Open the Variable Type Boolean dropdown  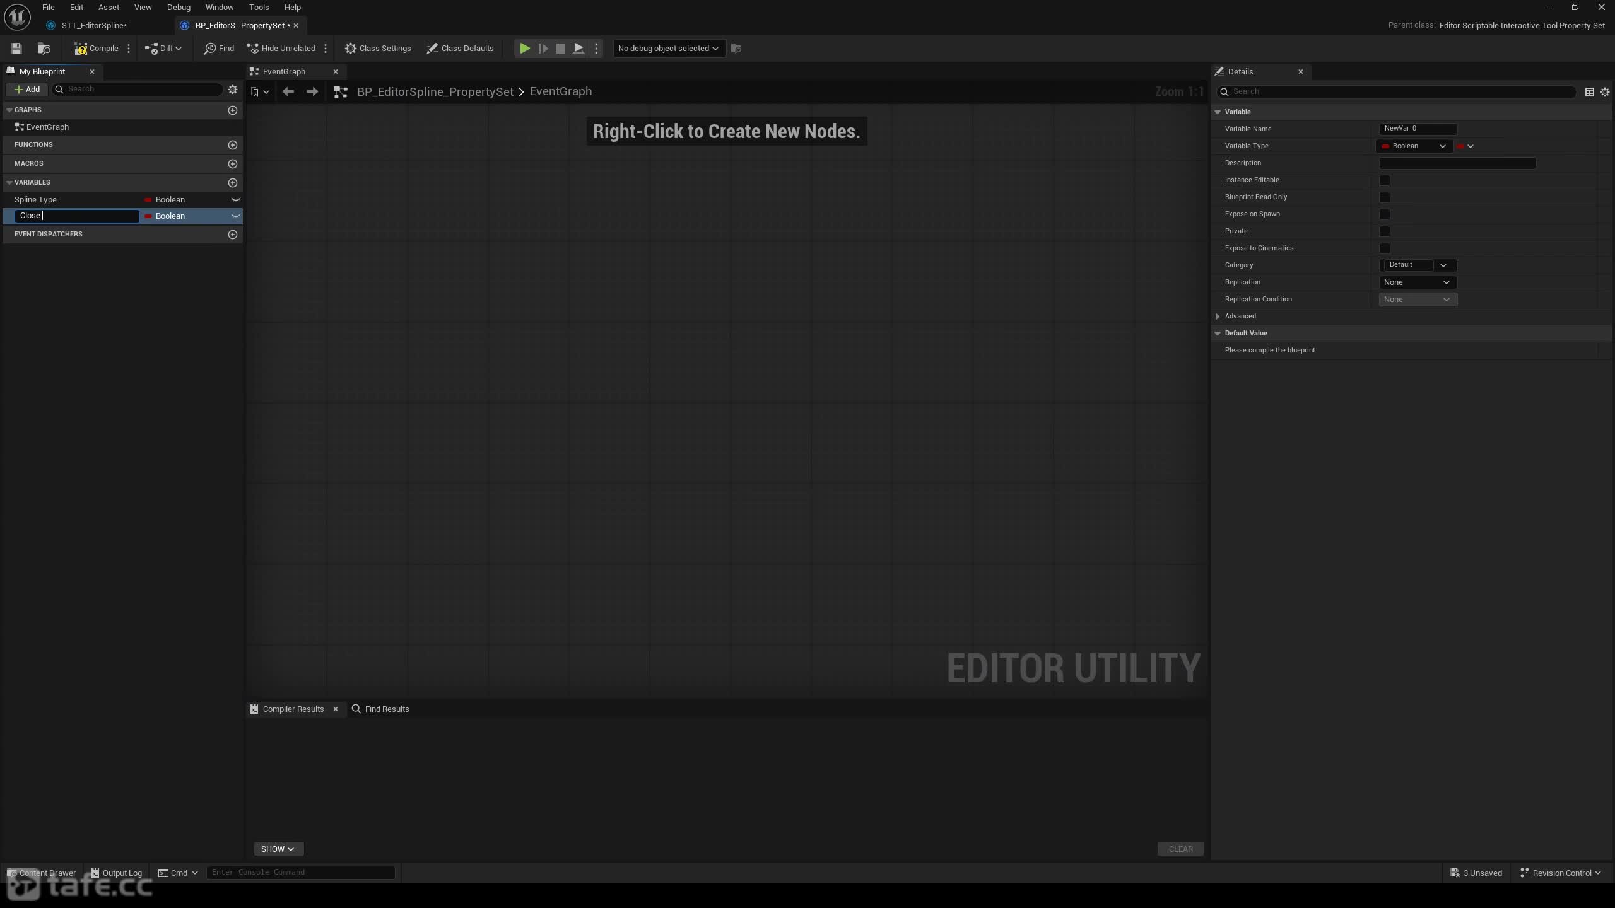point(1414,146)
